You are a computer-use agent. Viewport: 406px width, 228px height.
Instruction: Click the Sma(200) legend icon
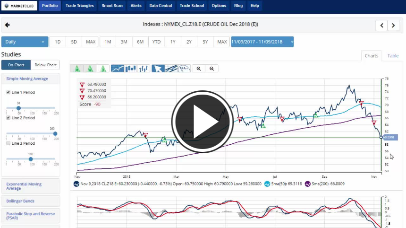pos(308,184)
